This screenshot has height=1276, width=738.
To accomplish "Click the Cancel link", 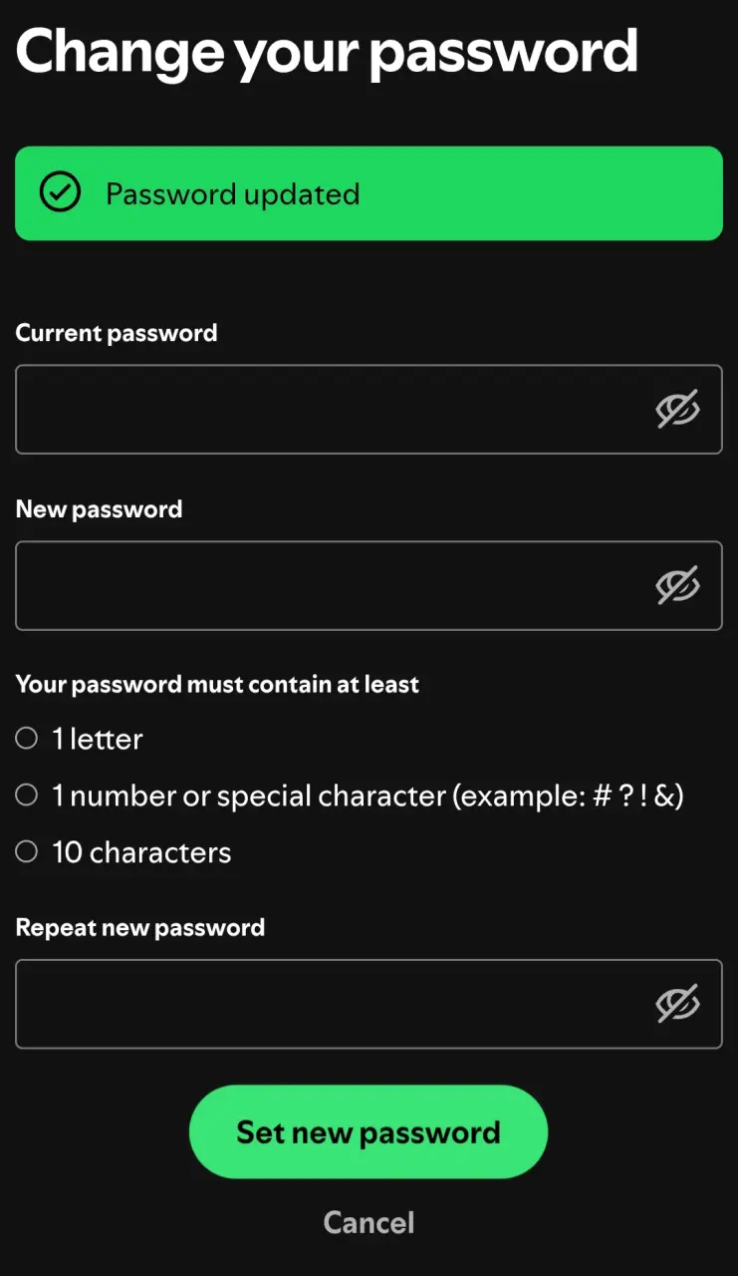I will coord(369,1222).
